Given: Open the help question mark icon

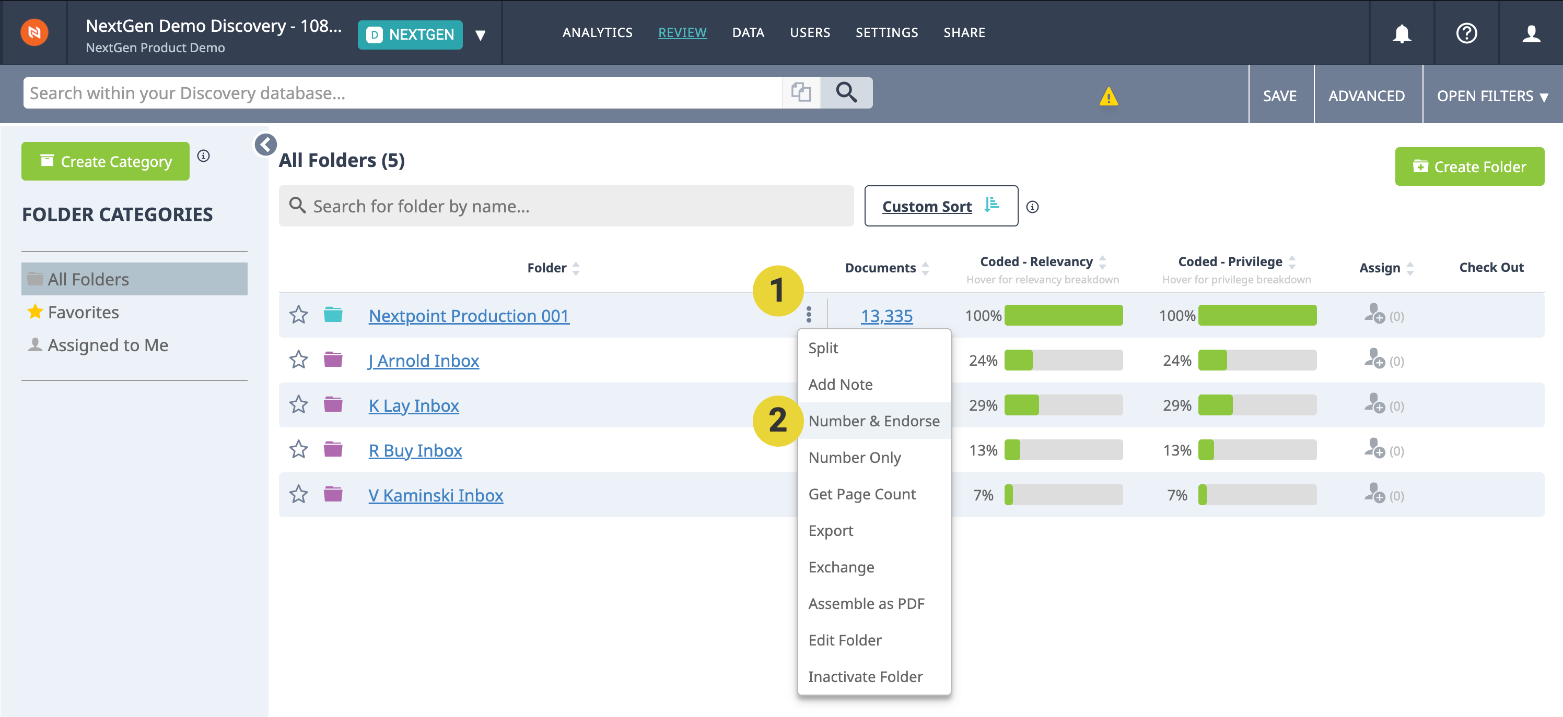Looking at the screenshot, I should tap(1466, 33).
